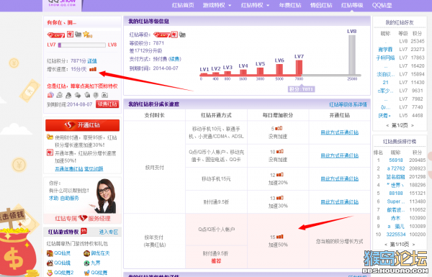Click the 年 annual badge in left sidebar

click(x=71, y=35)
